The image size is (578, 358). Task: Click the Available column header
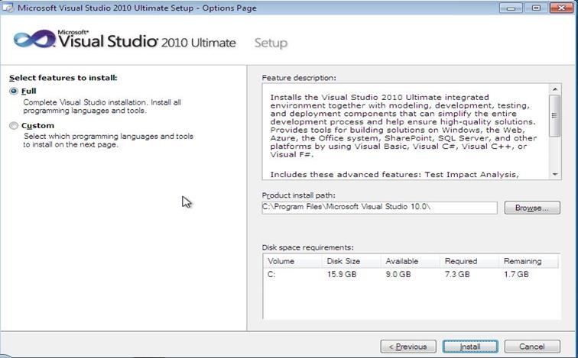(411, 261)
